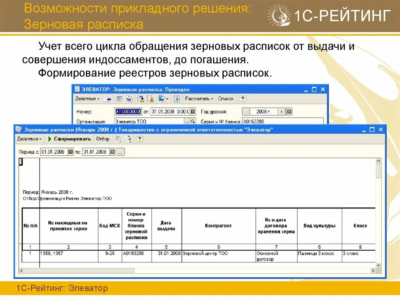Click blue left-arrow icon in ЭЛЕВАТОР toolbar

(108, 99)
